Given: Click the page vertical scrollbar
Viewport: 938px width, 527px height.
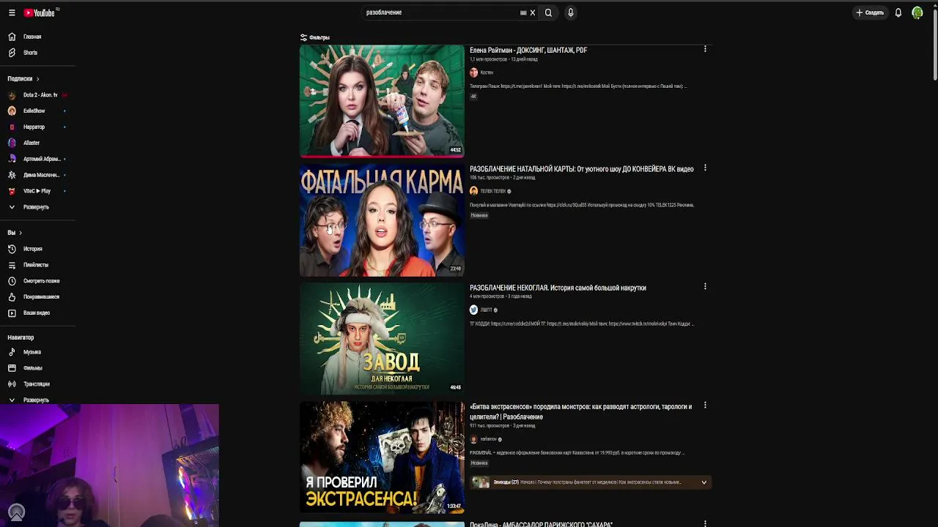Looking at the screenshot, I should (x=935, y=44).
